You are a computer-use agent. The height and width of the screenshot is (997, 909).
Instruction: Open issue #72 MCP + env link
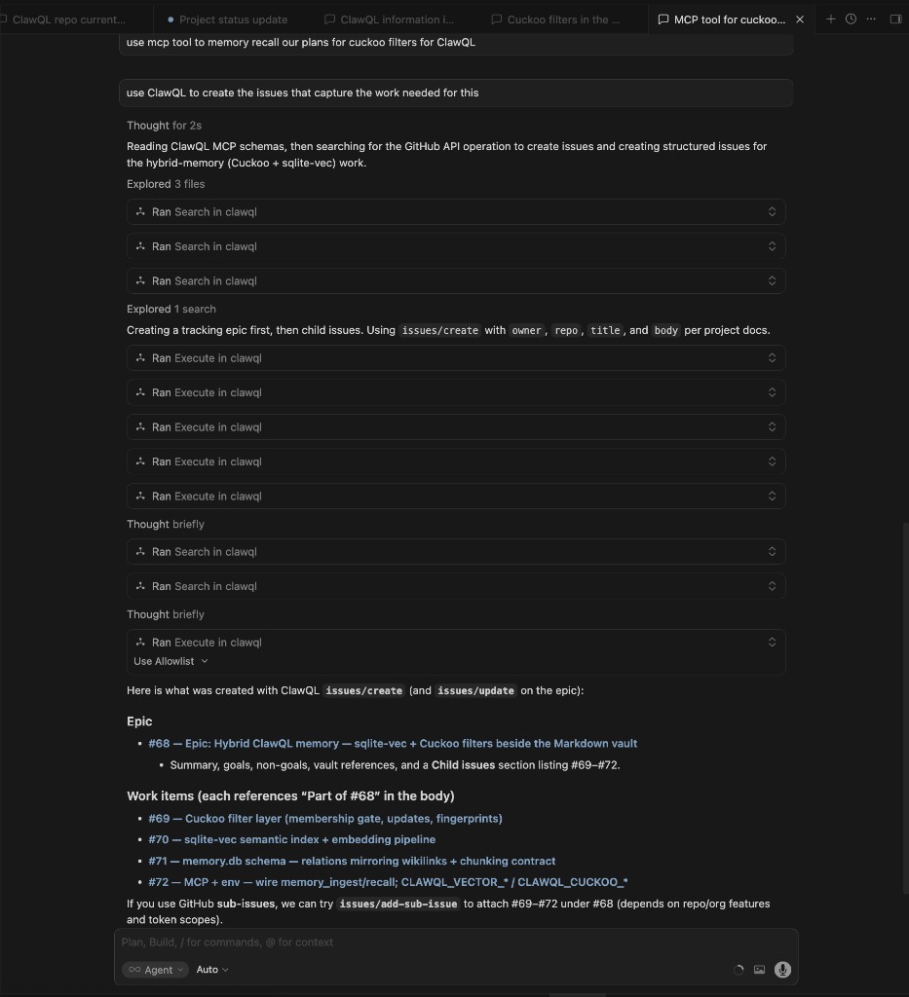click(388, 882)
